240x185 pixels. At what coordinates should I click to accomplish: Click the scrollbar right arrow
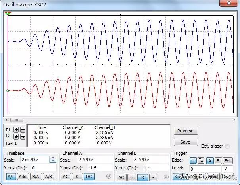234,120
